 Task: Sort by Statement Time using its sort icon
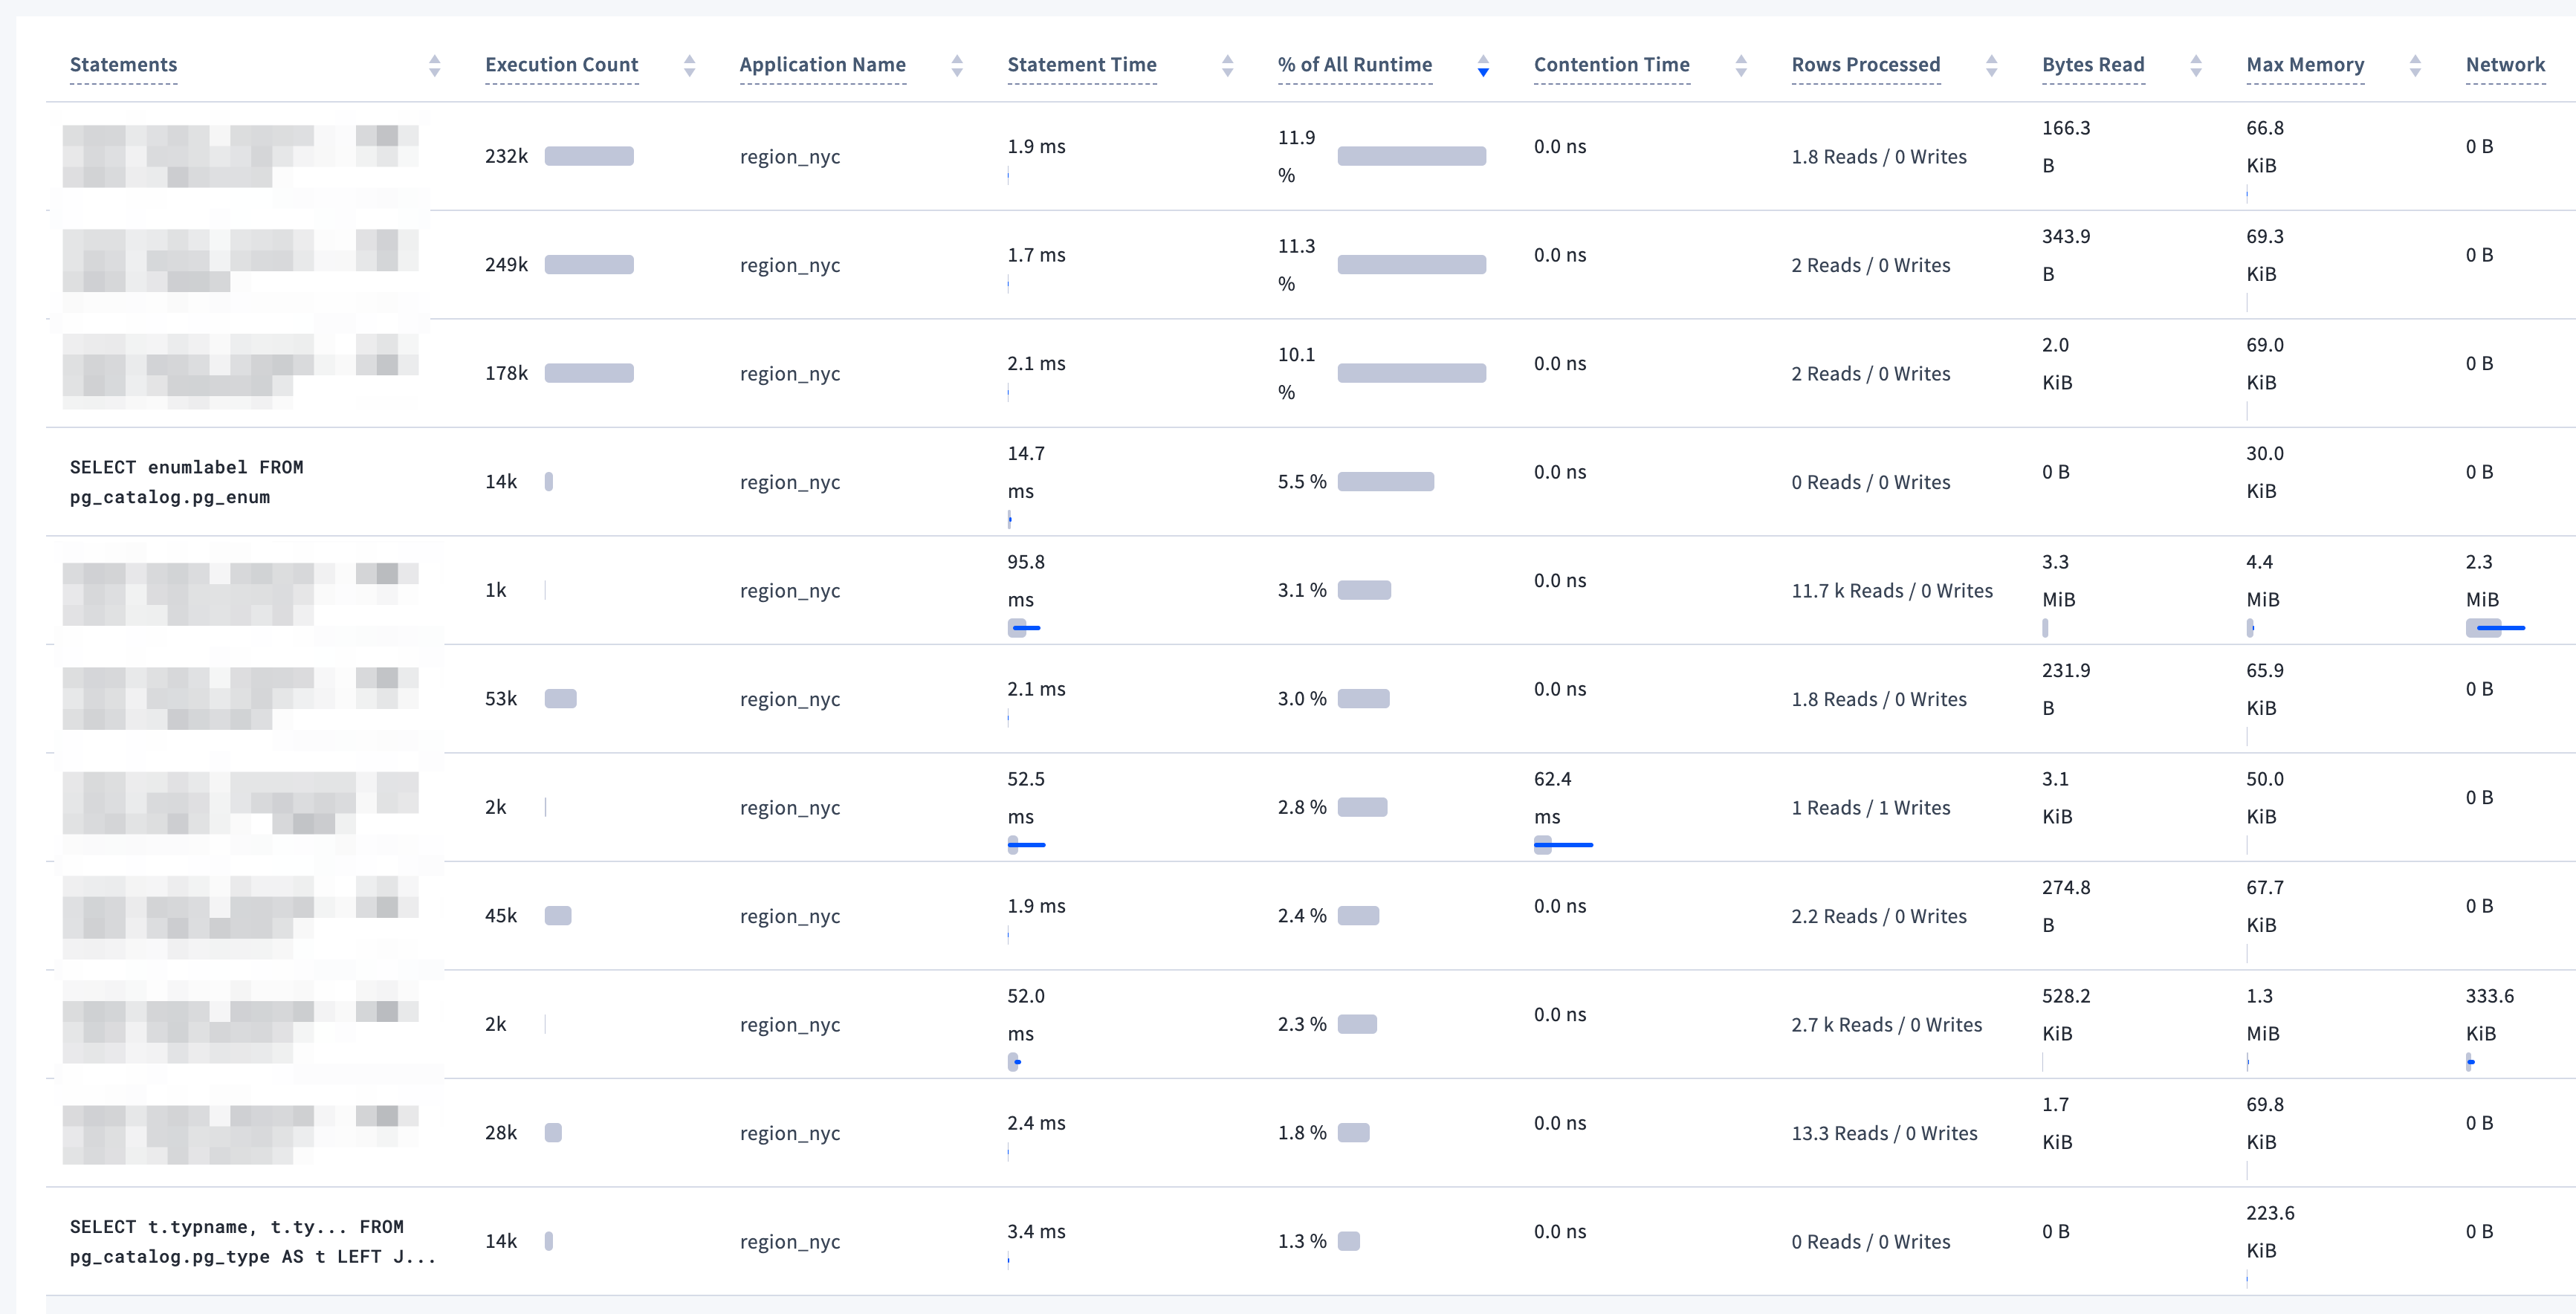click(1228, 65)
